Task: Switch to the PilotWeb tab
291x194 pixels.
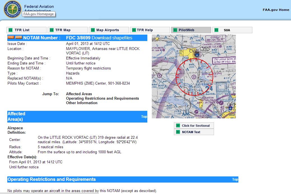Action: click(186, 30)
